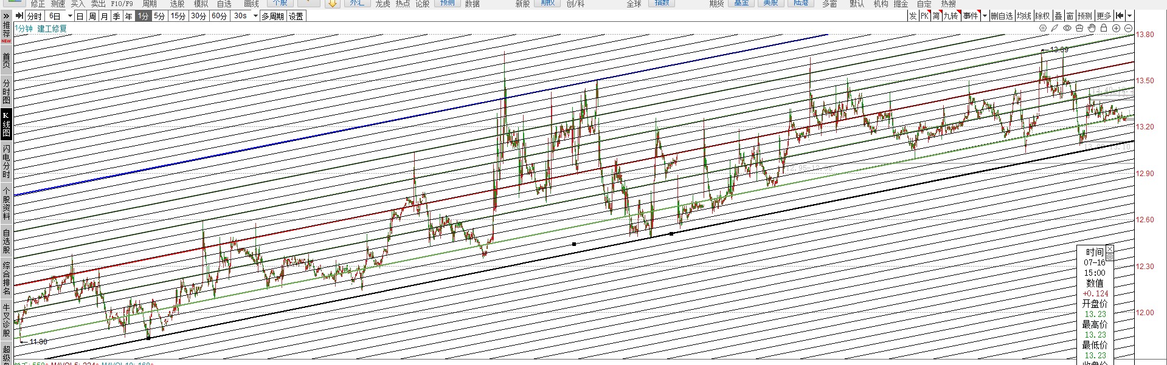Select the pencil draw icon
The image size is (1167, 365).
[1055, 29]
